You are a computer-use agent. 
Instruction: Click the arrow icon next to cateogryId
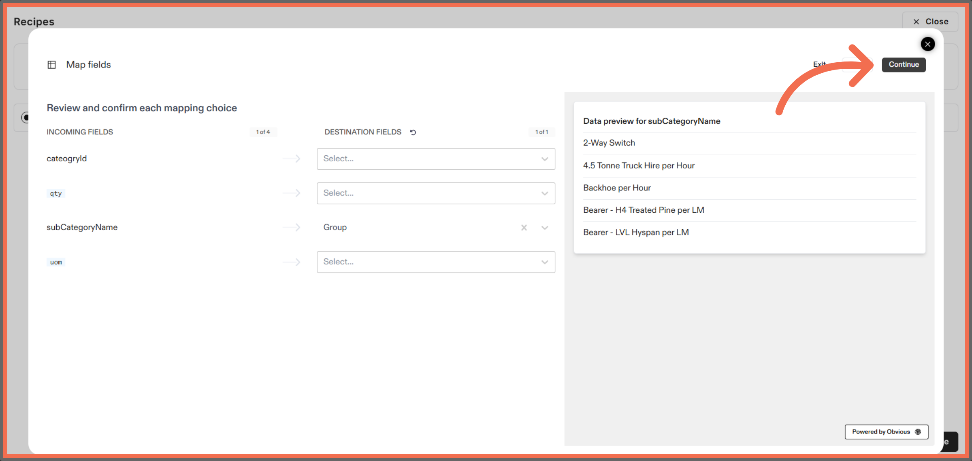[292, 159]
